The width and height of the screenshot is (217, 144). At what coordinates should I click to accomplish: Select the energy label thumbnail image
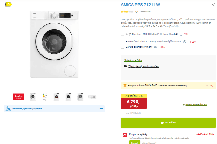point(45,97)
